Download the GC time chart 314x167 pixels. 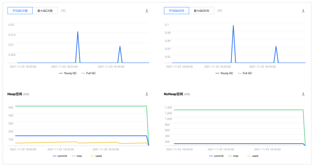[x=303, y=11]
